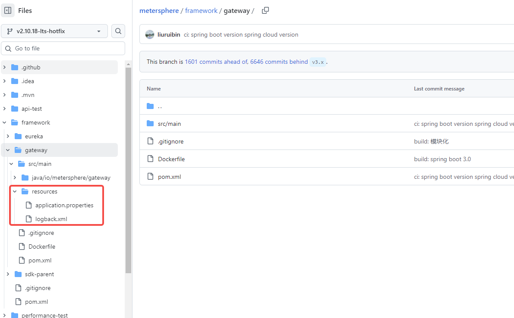The image size is (514, 318).
Task: Expand the sdk-parent folder chevron
Action: [x=8, y=274]
